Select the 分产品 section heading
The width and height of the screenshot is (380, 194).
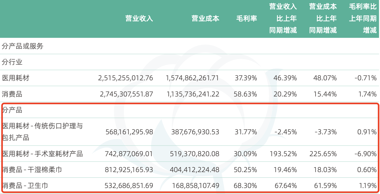click(x=12, y=110)
